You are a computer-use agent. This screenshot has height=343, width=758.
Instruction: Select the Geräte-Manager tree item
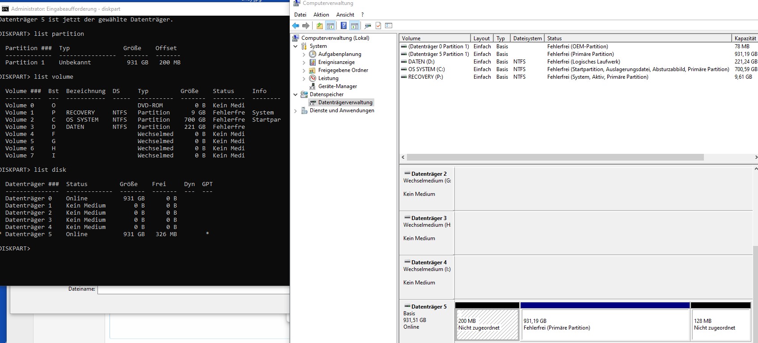[337, 86]
